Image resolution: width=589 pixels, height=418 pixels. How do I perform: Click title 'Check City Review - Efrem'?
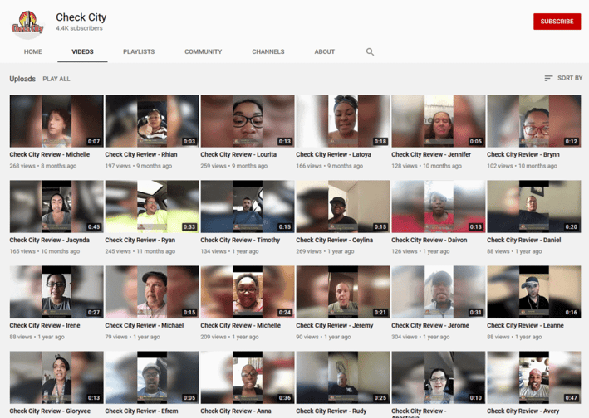point(141,411)
